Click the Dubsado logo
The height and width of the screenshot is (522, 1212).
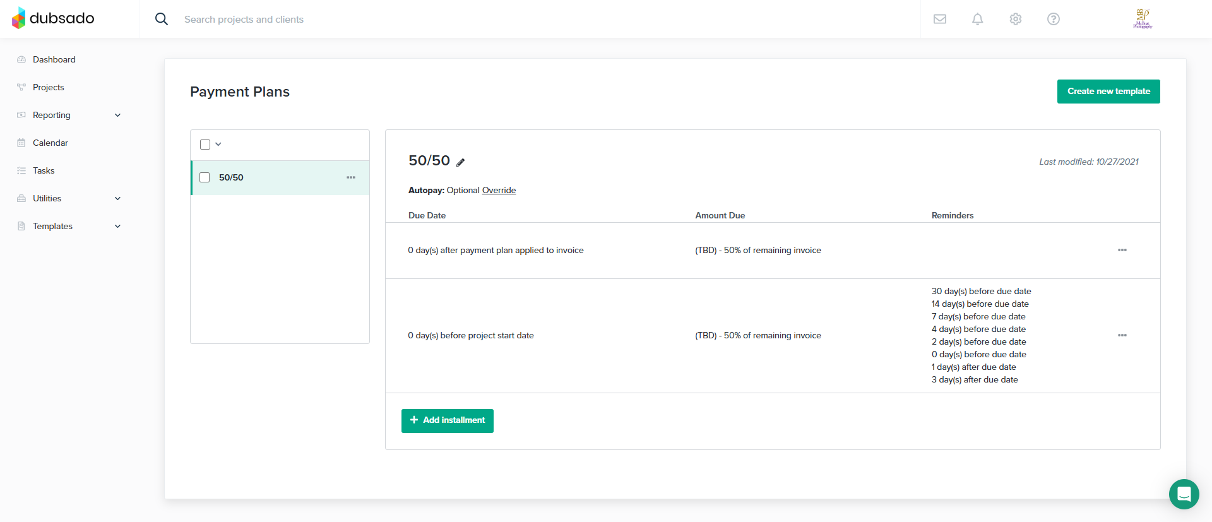(53, 18)
